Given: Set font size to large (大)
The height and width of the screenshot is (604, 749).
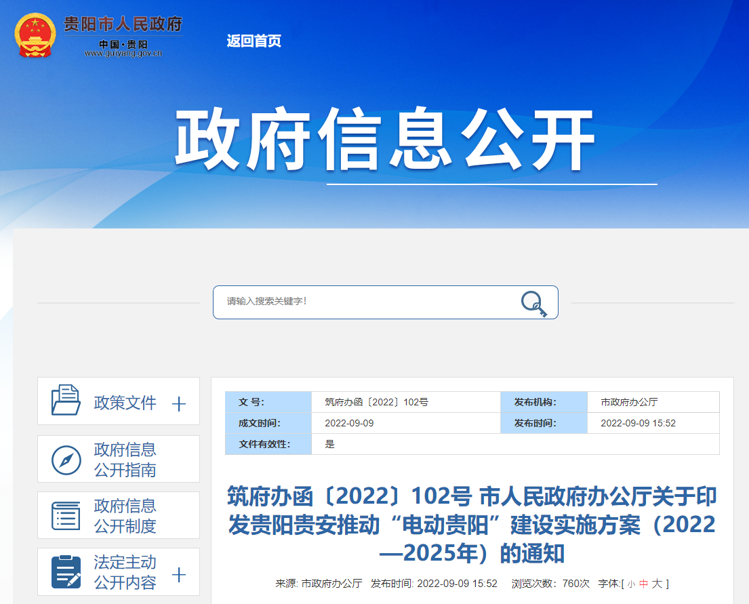Looking at the screenshot, I should pos(657,584).
